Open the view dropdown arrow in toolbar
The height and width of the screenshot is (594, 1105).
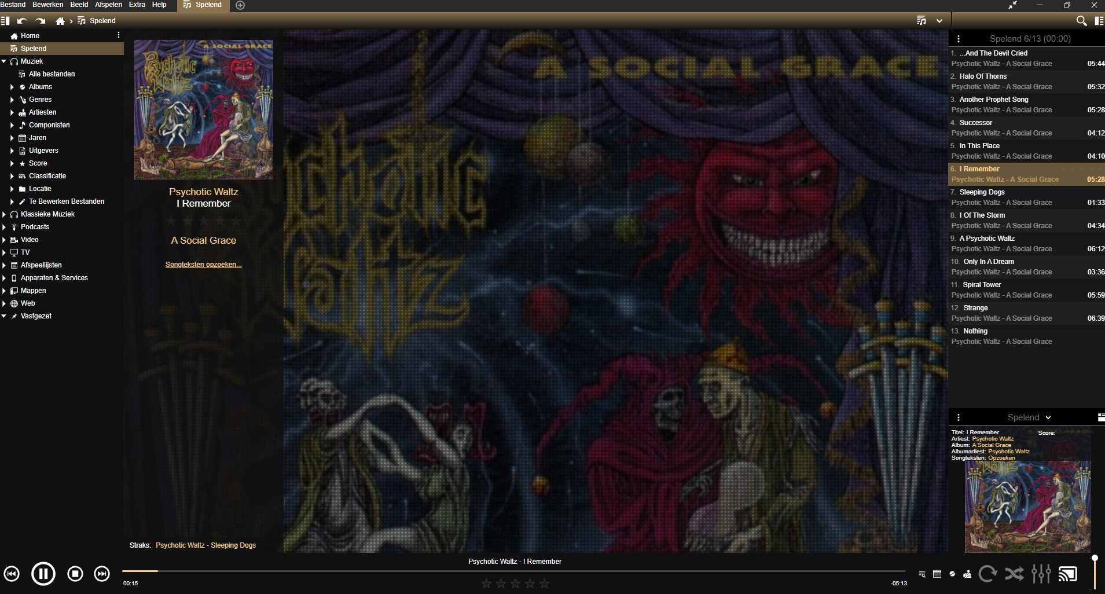coord(939,21)
